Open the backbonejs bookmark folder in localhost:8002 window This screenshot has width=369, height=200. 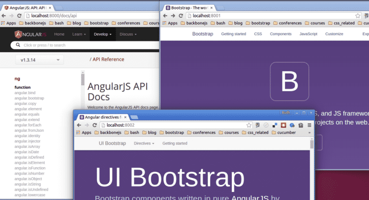[108, 133]
